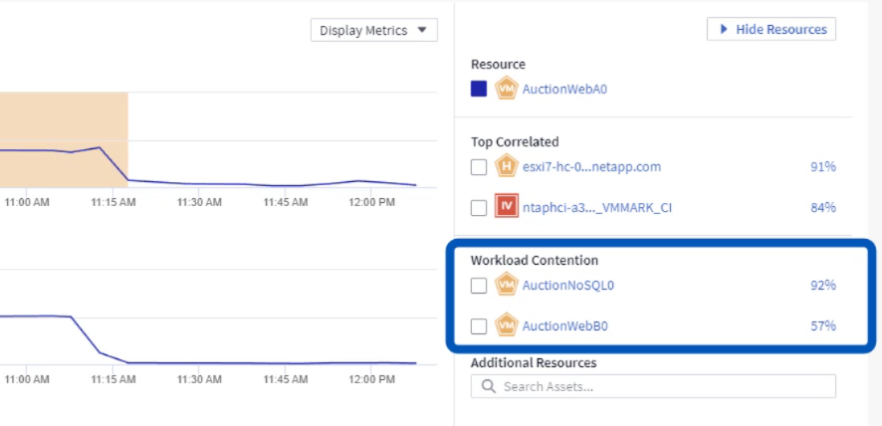Open the Display Metrics dropdown
Viewport: 882px width, 426px height.
tap(373, 31)
